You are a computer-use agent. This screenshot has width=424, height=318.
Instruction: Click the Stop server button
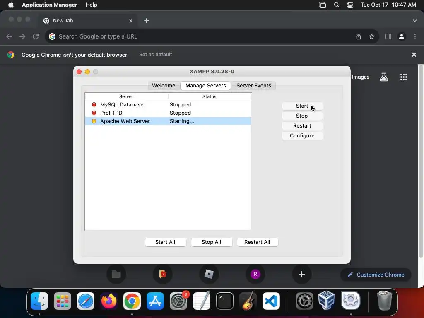[x=302, y=116]
